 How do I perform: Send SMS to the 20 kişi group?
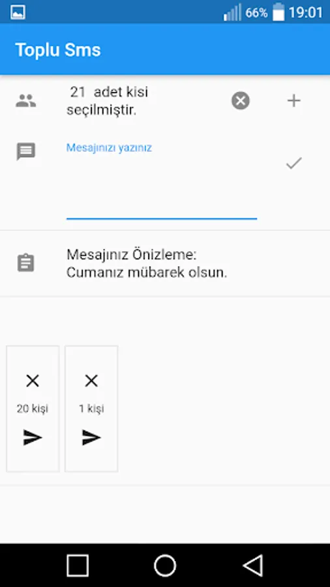pos(33,438)
